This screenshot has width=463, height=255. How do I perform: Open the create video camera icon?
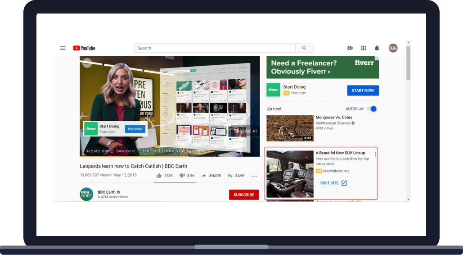click(x=350, y=48)
